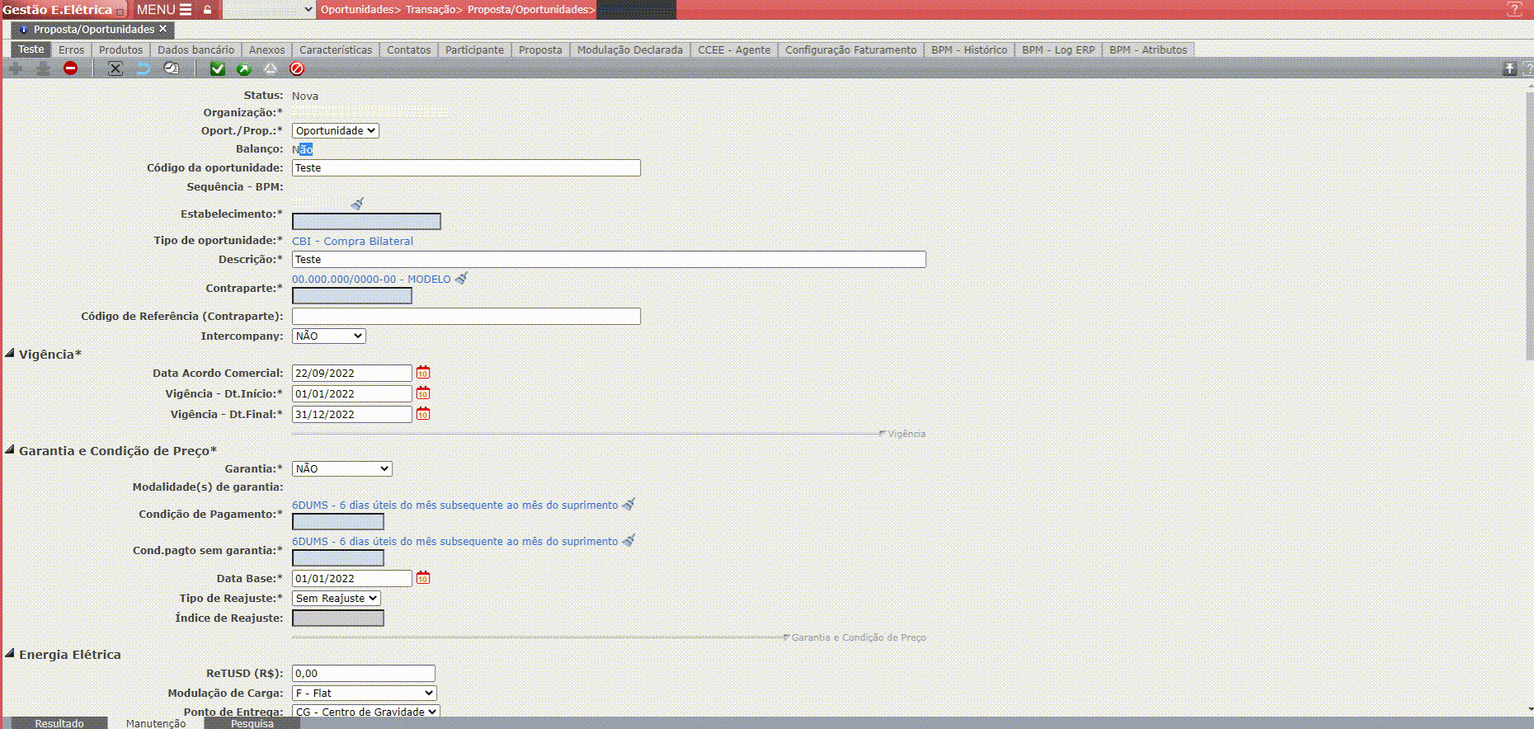Screen dimensions: 1534x729
Task: Open calendar picker for Vigência Dt.Final
Action: (423, 414)
